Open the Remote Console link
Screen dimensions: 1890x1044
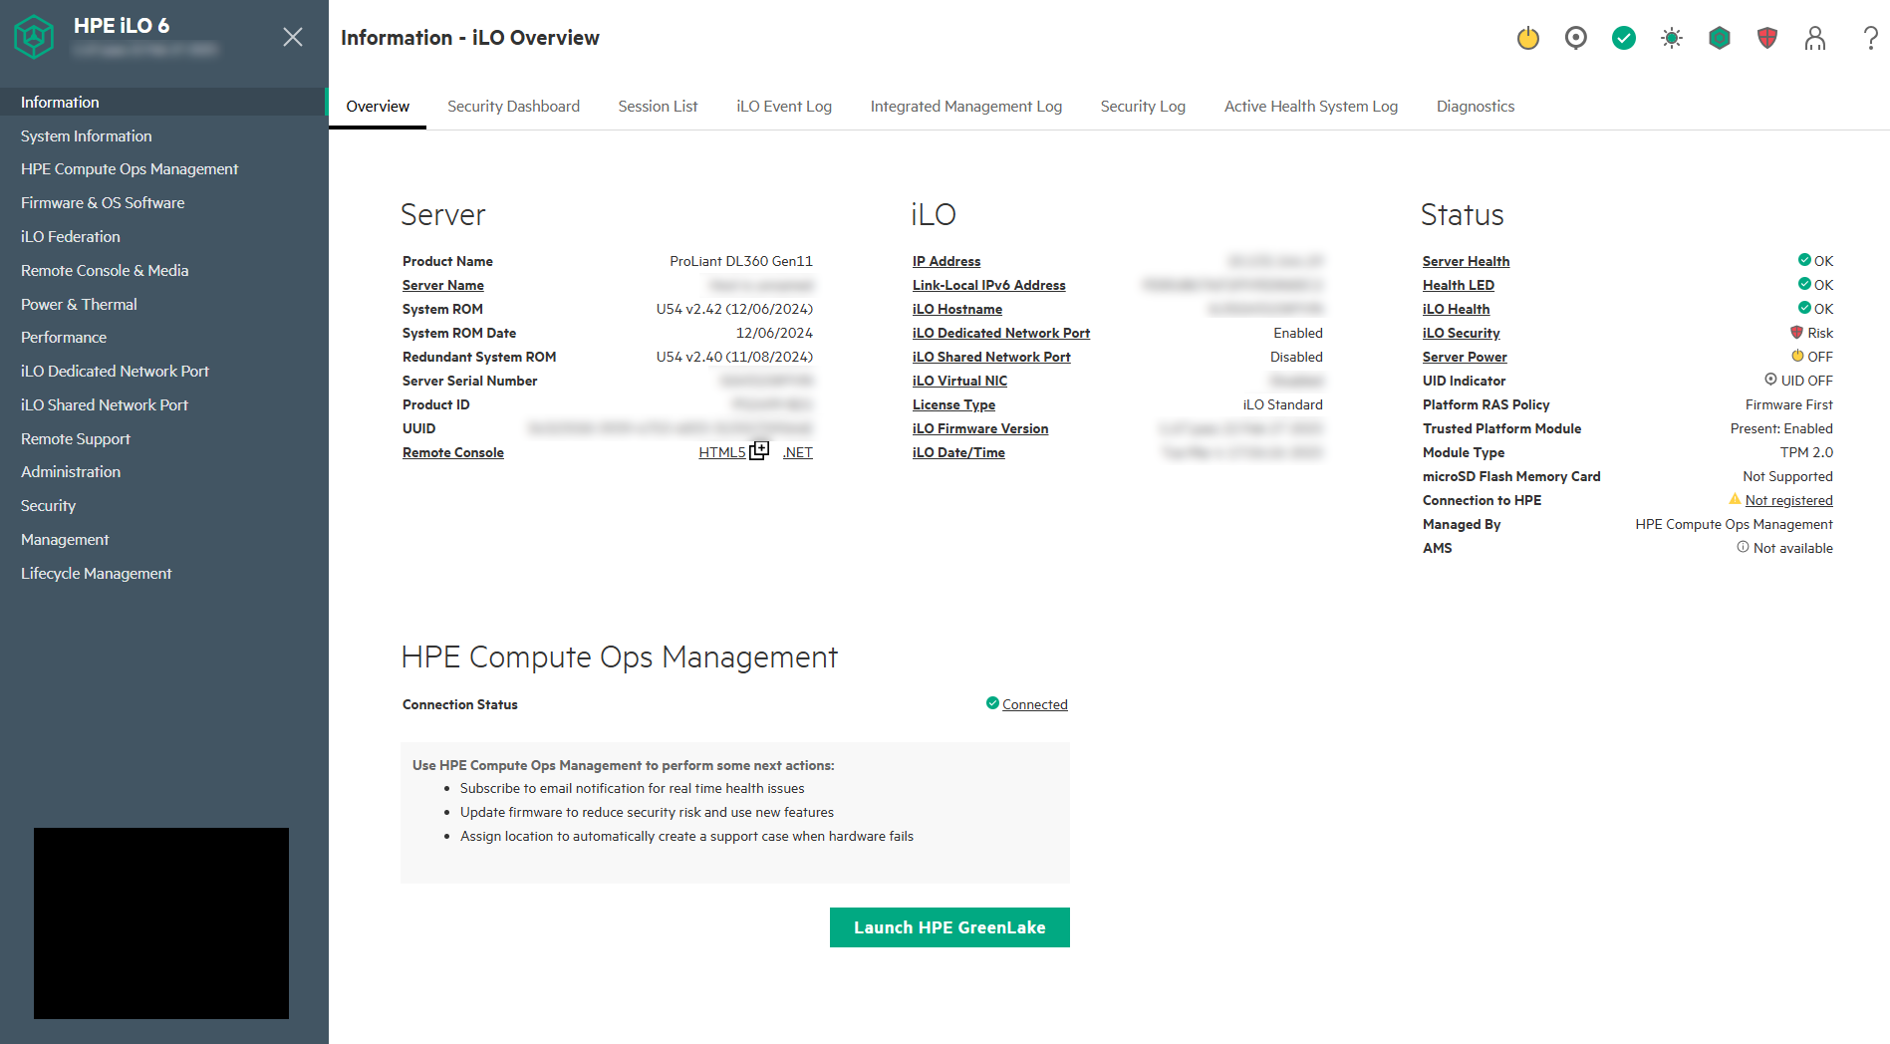click(453, 452)
